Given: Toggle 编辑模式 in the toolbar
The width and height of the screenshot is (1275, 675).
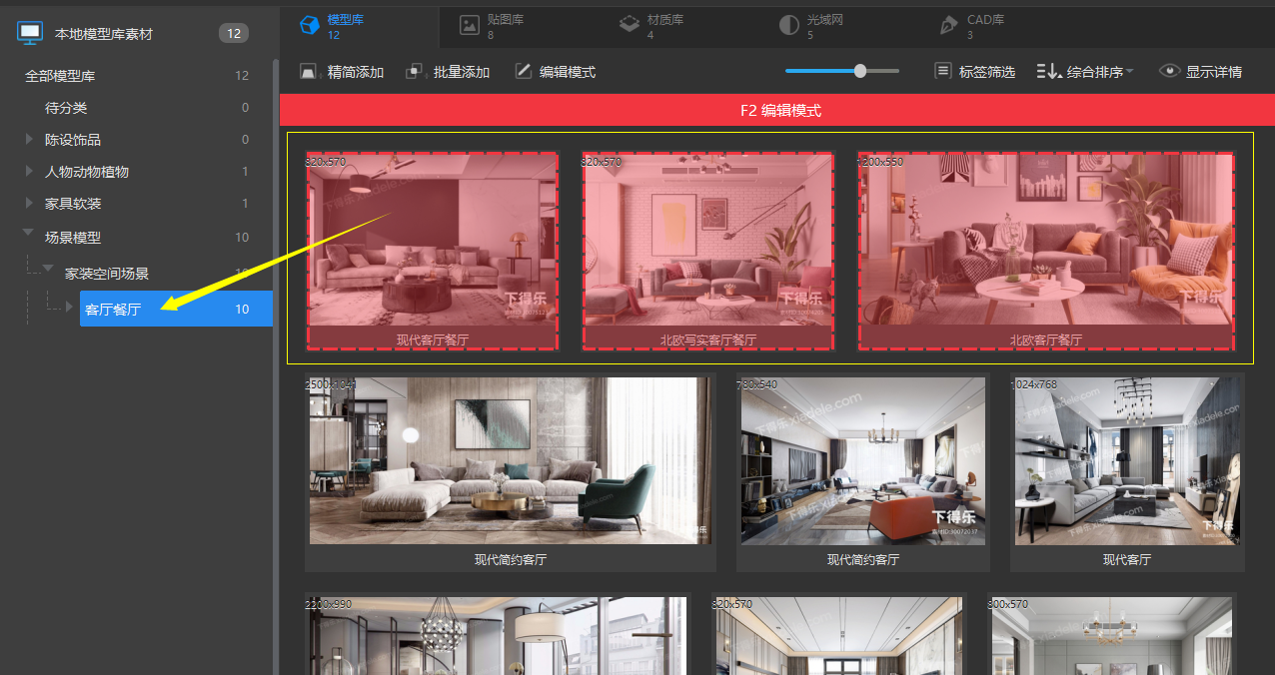Looking at the screenshot, I should [x=555, y=72].
